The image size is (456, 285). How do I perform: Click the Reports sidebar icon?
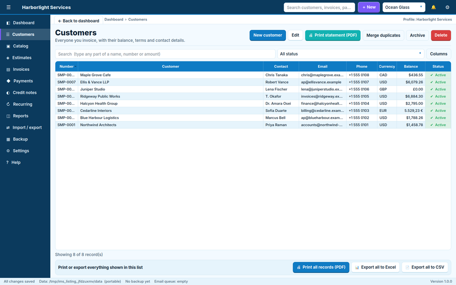click(x=8, y=116)
